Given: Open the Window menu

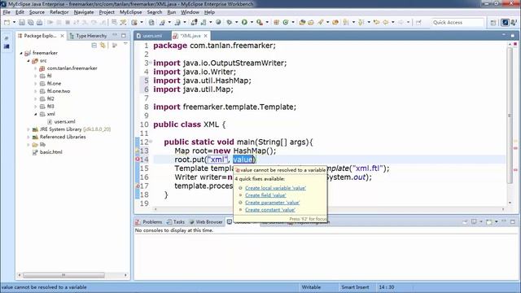Looking at the screenshot, I should pyautogui.click(x=190, y=12).
